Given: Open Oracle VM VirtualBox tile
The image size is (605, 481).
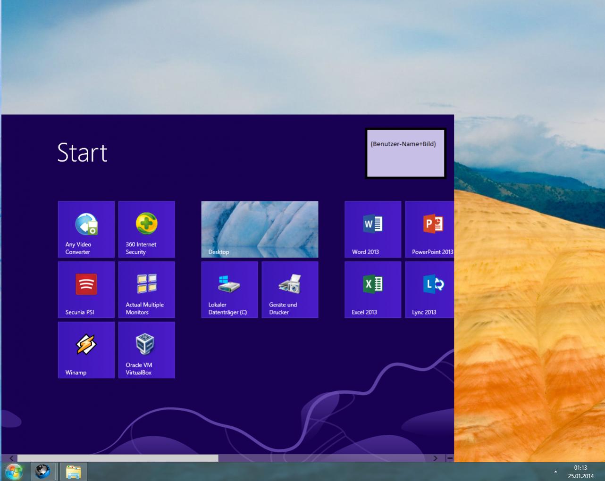Looking at the screenshot, I should click(x=147, y=350).
